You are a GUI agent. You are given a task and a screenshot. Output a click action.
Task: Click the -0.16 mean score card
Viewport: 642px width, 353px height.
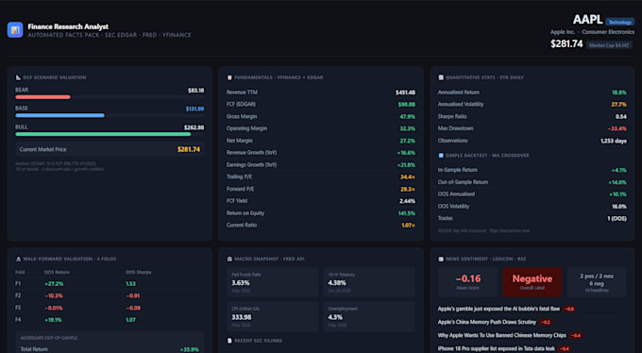pyautogui.click(x=468, y=282)
